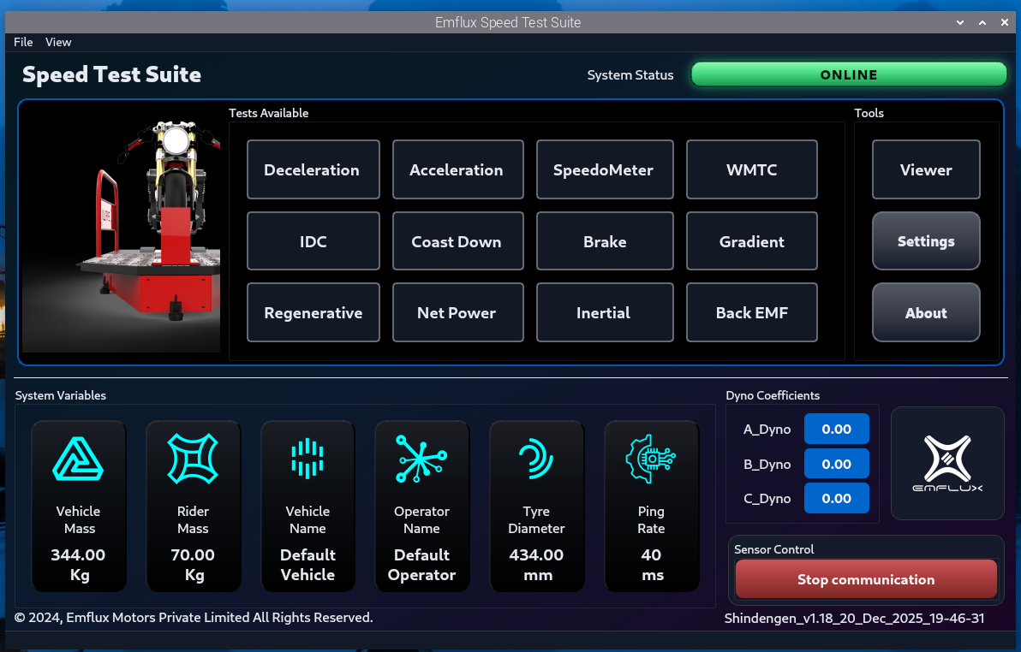Click the Emflux Motors copyright text

pos(194,618)
